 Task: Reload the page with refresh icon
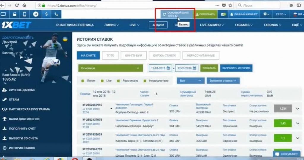coord(17,5)
